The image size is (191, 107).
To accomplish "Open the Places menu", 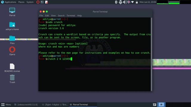I will tap(21, 2).
